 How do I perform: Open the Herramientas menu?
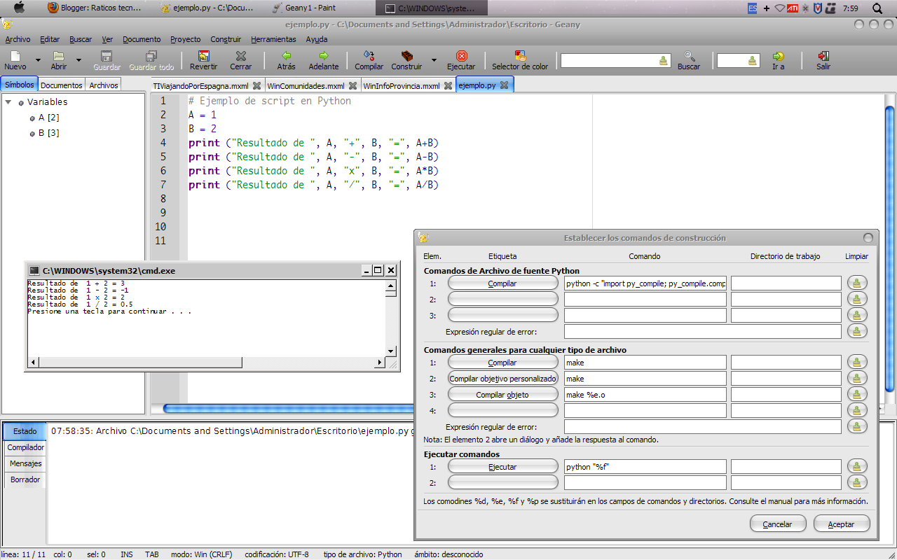tap(273, 39)
